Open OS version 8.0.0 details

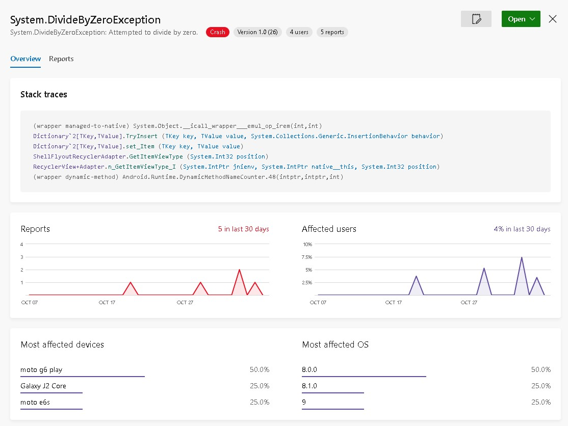tap(309, 369)
